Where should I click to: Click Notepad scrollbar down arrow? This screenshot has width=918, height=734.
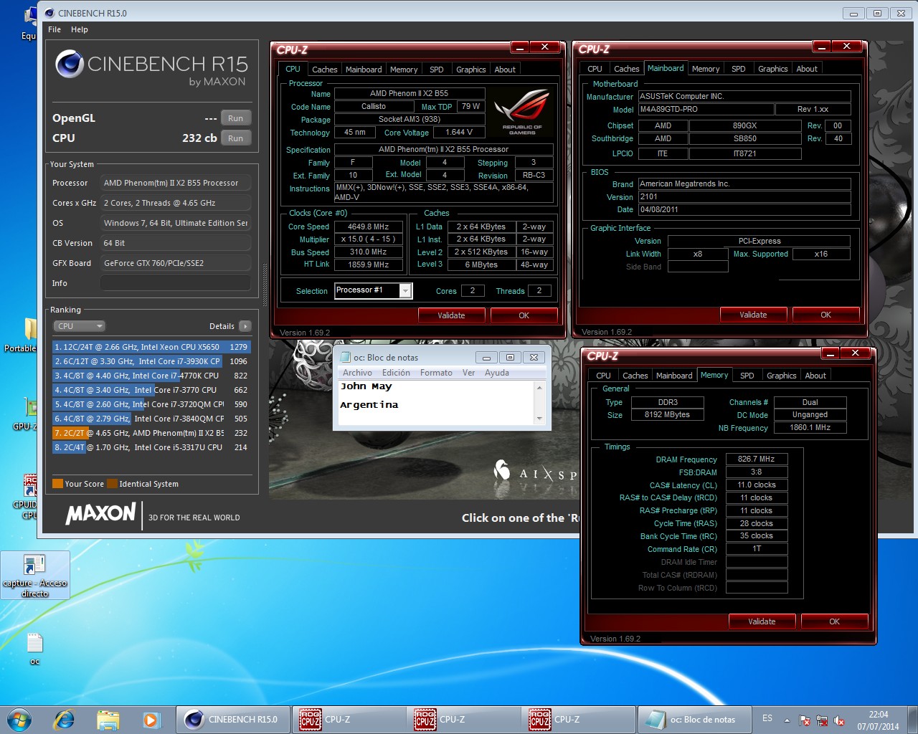539,419
